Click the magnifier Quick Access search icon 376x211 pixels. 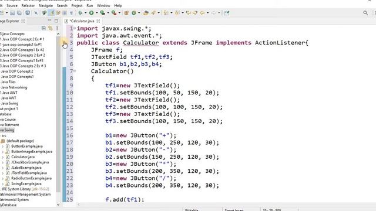[365, 13]
